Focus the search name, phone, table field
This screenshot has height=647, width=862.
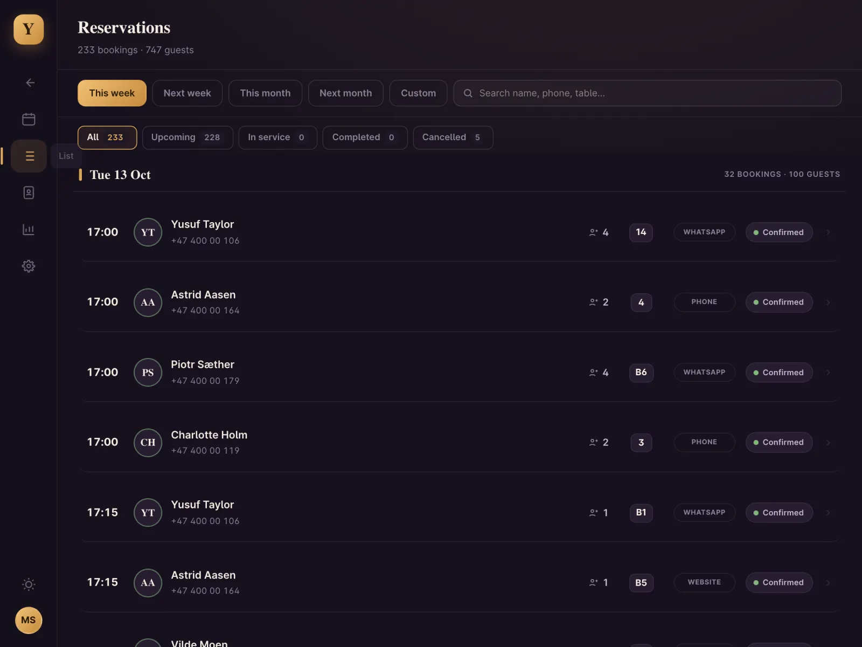pos(647,93)
